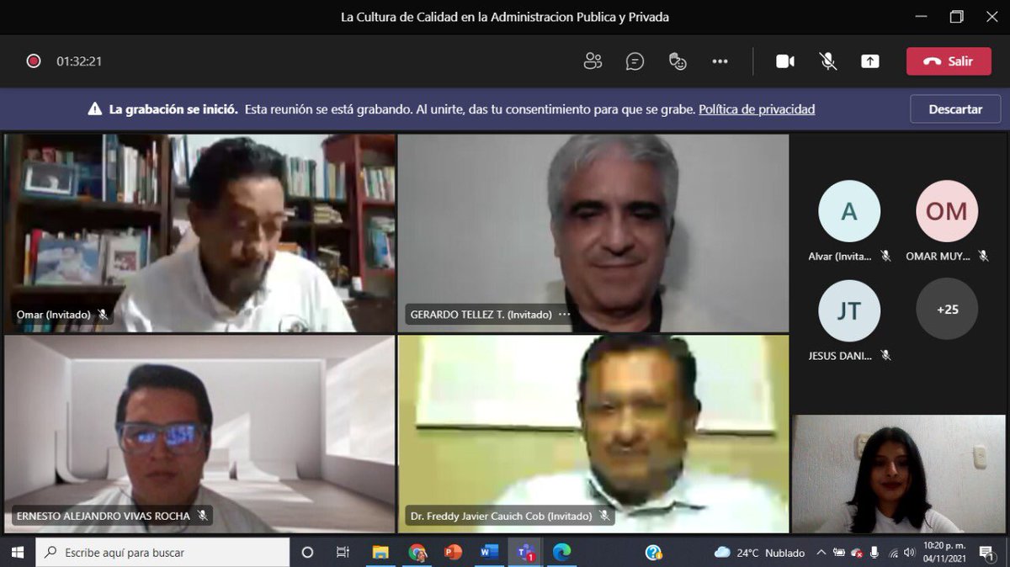Open options ellipsis next to GERARDO TELLEZ T.
This screenshot has width=1010, height=567.
[x=565, y=315]
